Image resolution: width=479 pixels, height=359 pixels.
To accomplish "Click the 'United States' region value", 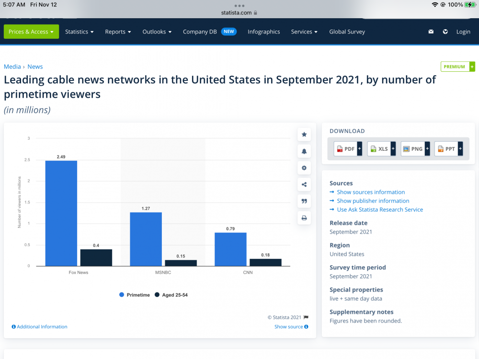I will pyautogui.click(x=347, y=254).
